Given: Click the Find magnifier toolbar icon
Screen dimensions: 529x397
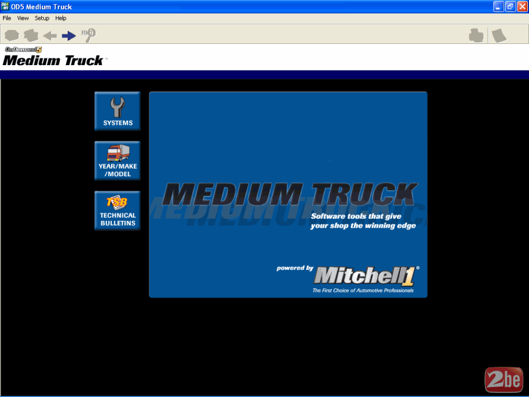Looking at the screenshot, I should click(x=88, y=35).
